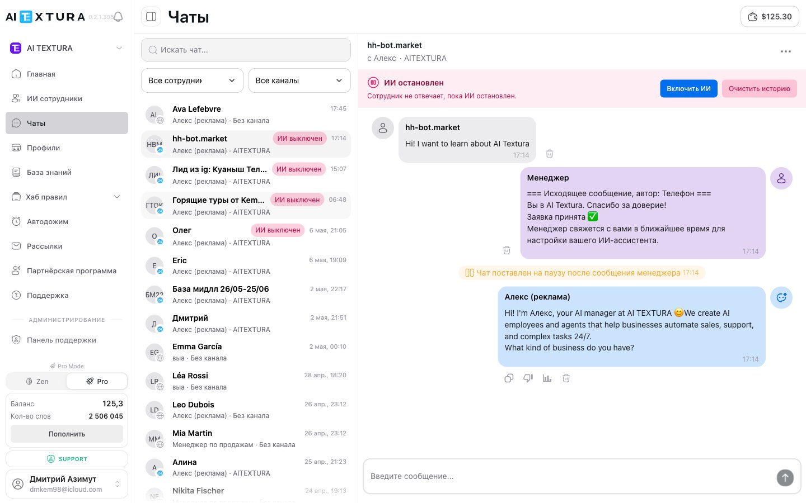Open the Nikita Fischer chat

click(x=246, y=493)
